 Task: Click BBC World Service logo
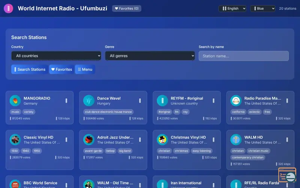pyautogui.click(x=15, y=184)
